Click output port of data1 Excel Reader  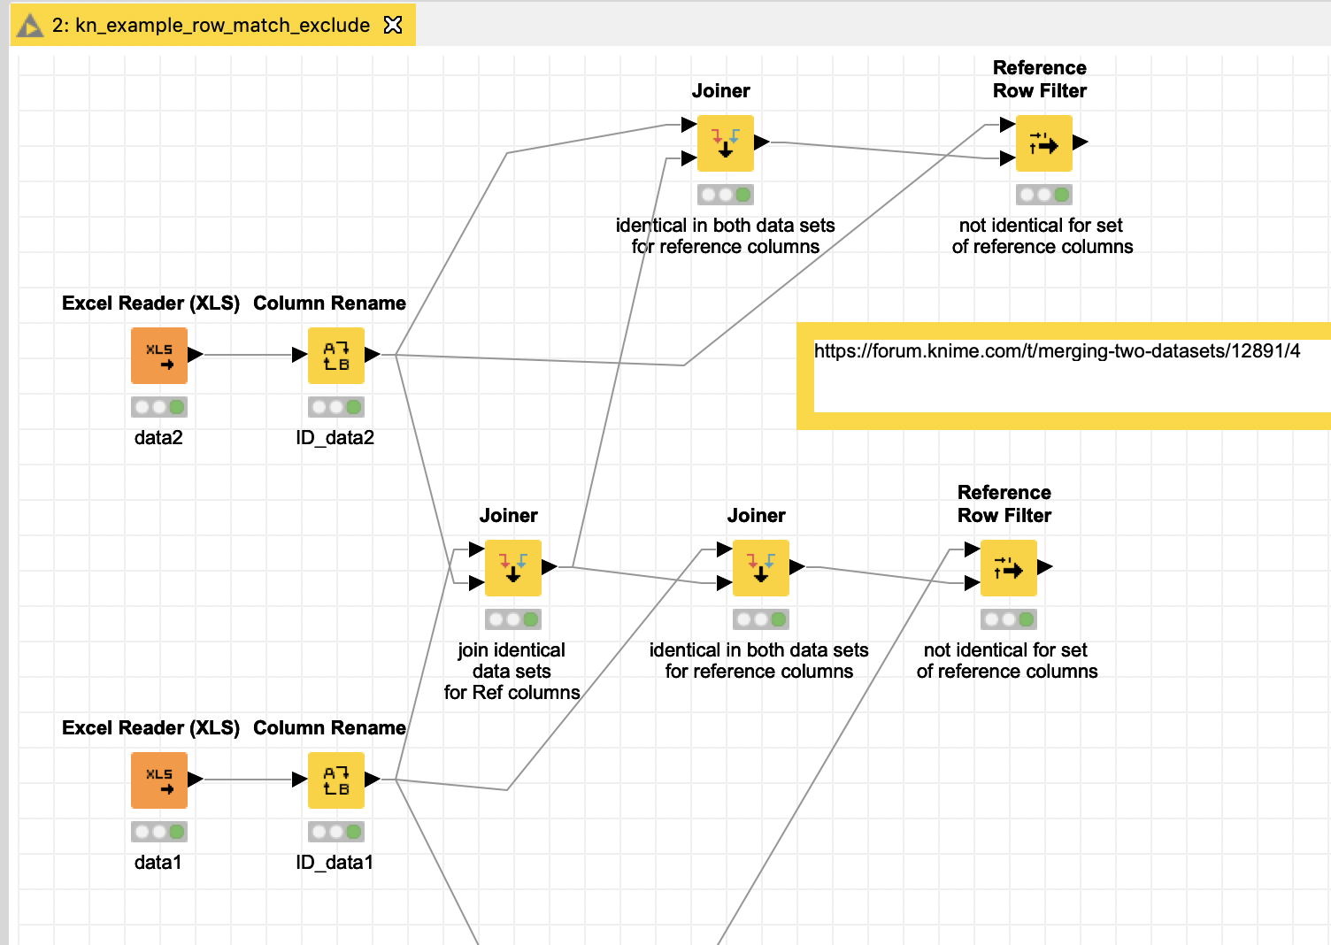pyautogui.click(x=196, y=779)
